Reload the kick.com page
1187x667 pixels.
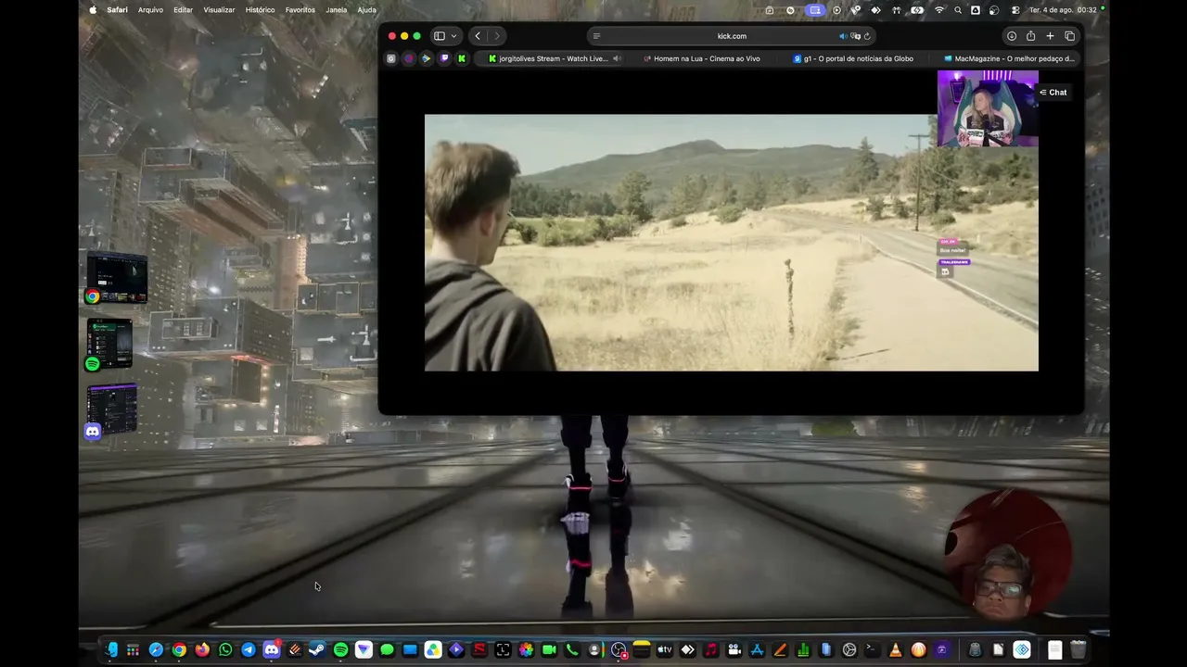(x=867, y=36)
